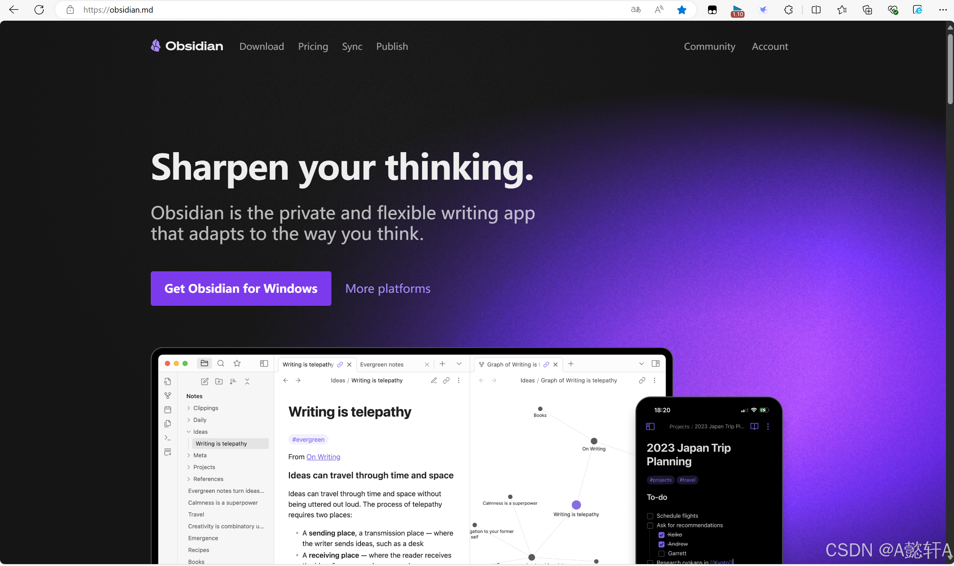
Task: Open the translate page icon in address bar
Action: pos(636,10)
